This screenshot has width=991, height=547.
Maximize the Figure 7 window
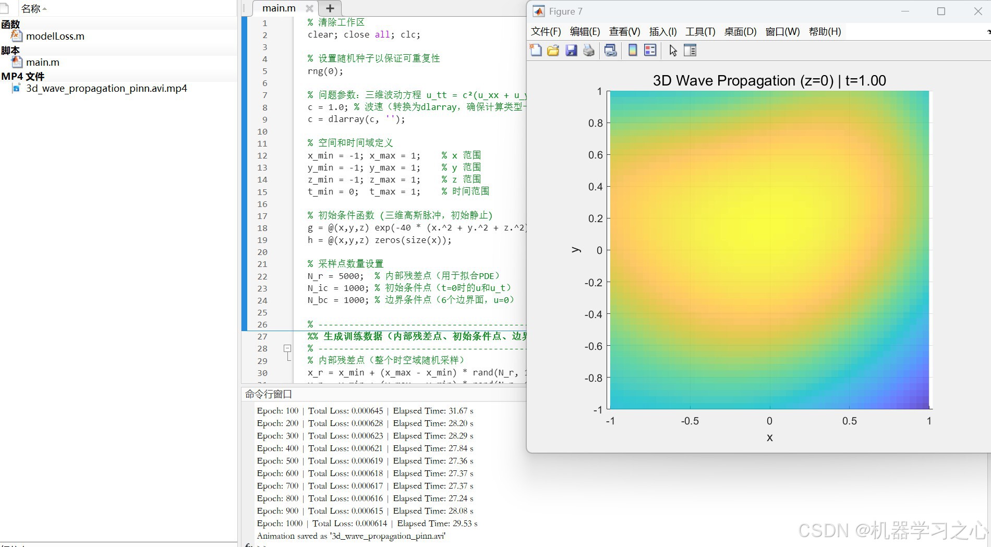click(x=941, y=11)
